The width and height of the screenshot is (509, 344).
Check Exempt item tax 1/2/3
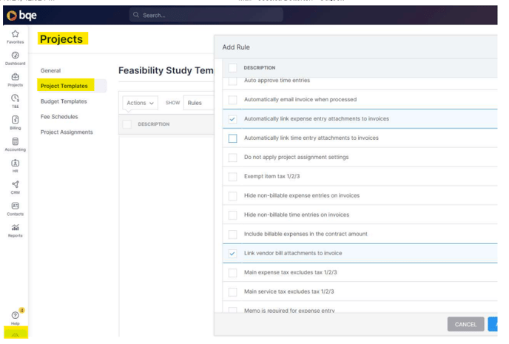tap(233, 177)
